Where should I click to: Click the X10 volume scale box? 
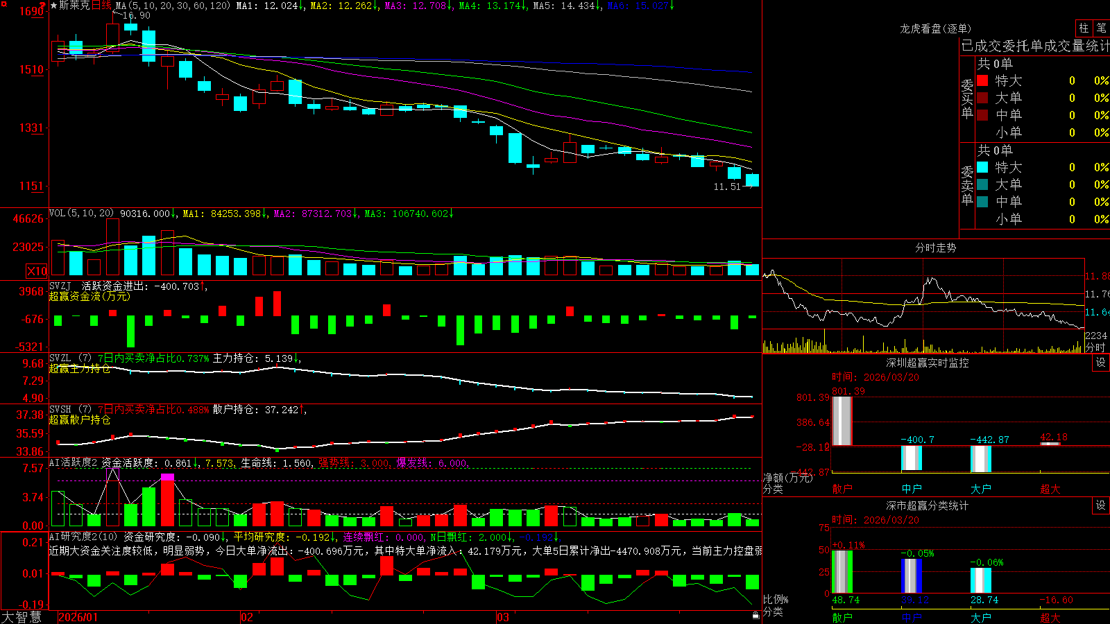(37, 271)
